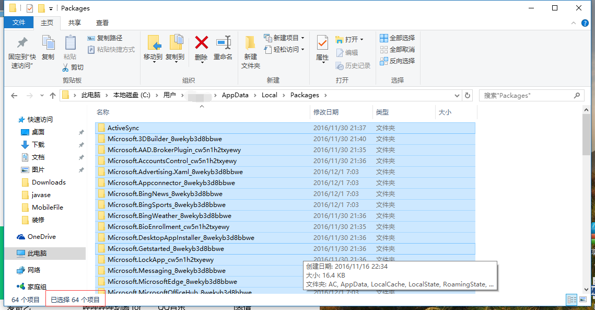This screenshot has width=595, height=310.
Task: Switch to the View ribbon tab
Action: click(x=102, y=23)
